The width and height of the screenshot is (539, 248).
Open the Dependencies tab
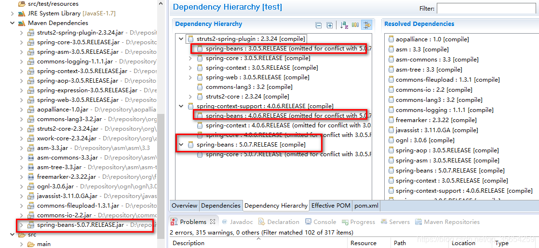[x=221, y=206]
